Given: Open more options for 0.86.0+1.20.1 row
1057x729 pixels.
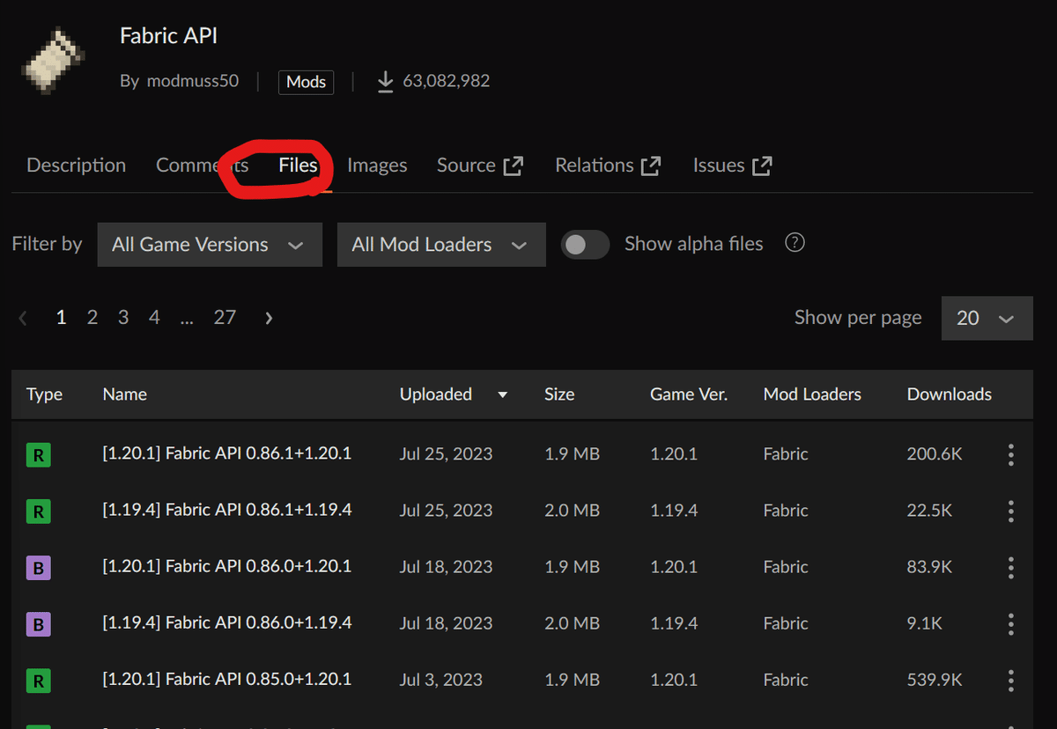Looking at the screenshot, I should click(1010, 567).
